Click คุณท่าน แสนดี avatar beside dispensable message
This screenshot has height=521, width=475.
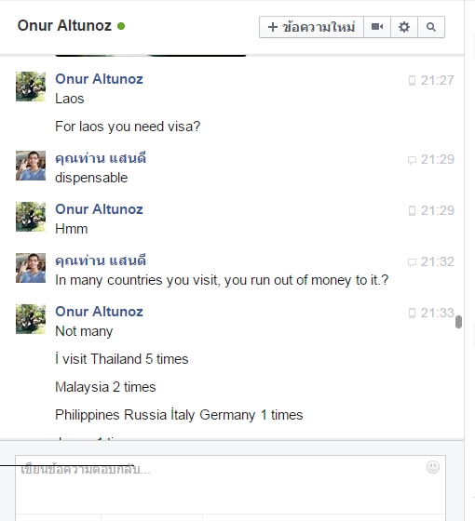[x=31, y=166]
